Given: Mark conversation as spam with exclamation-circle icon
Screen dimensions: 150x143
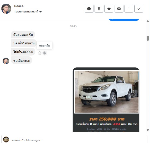Looking at the screenshot, I should click(89, 9).
